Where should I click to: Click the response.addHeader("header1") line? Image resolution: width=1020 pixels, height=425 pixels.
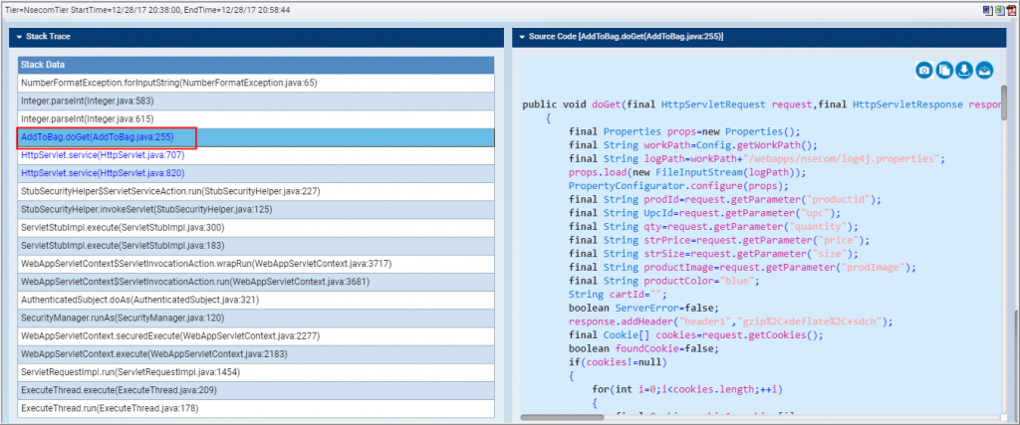point(730,322)
